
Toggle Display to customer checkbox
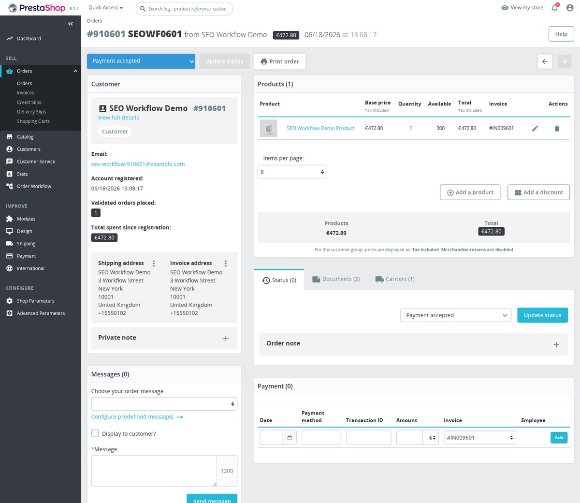[95, 433]
